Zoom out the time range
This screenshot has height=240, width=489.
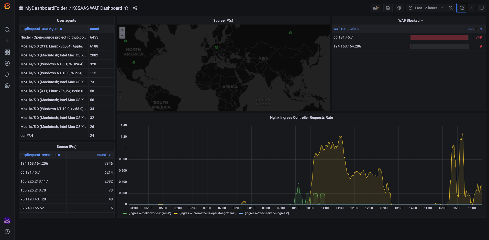pos(451,8)
